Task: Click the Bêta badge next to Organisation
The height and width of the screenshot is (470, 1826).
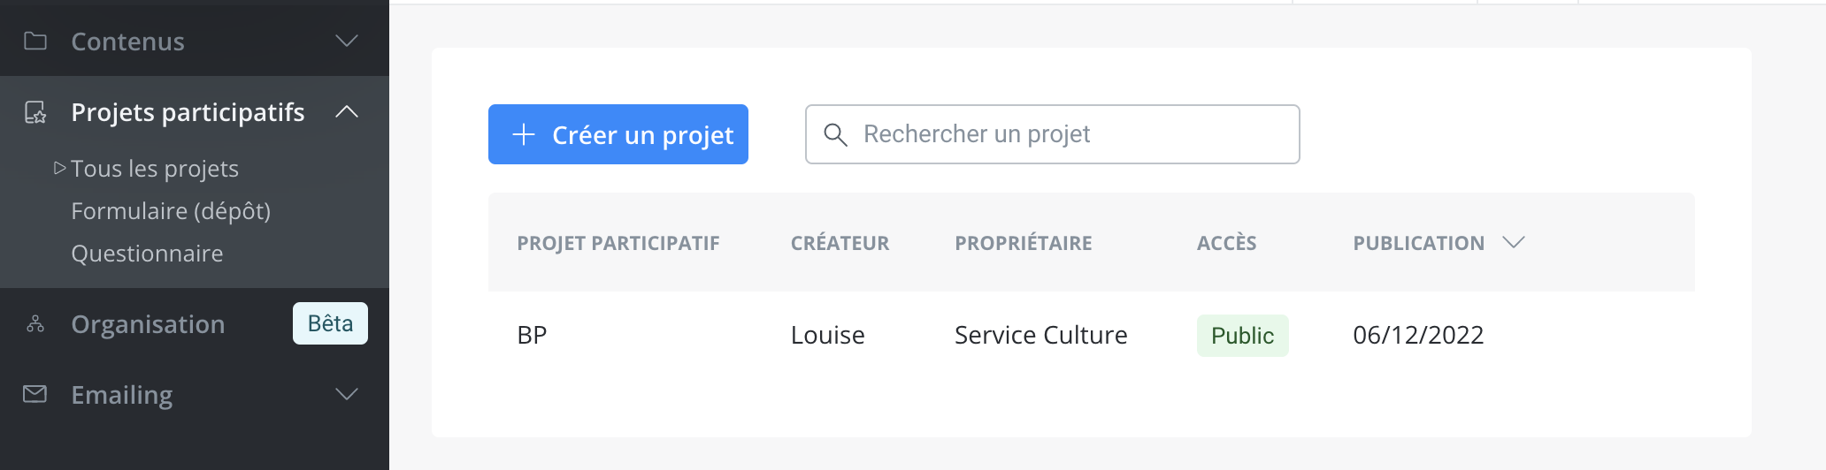Action: click(x=330, y=323)
